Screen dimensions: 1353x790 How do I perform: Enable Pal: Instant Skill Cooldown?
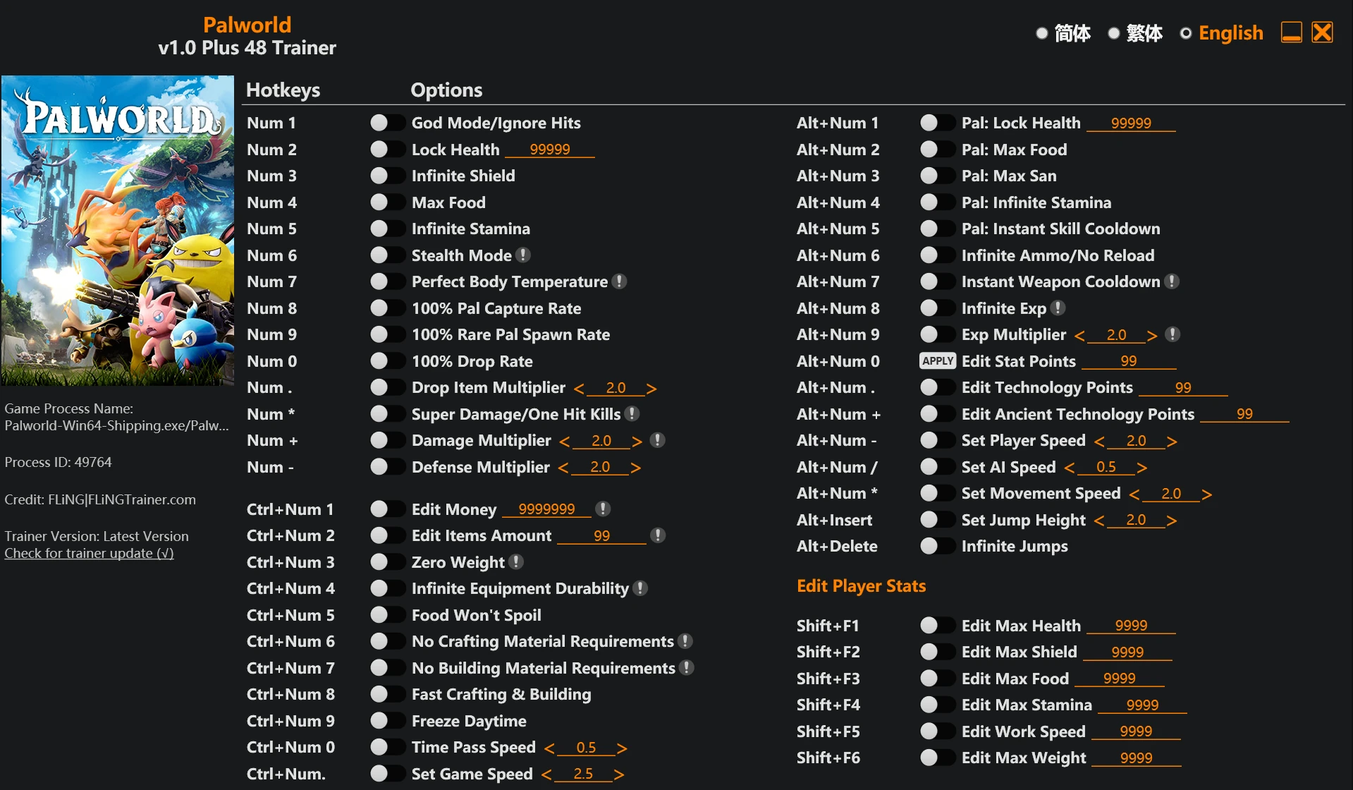(937, 229)
